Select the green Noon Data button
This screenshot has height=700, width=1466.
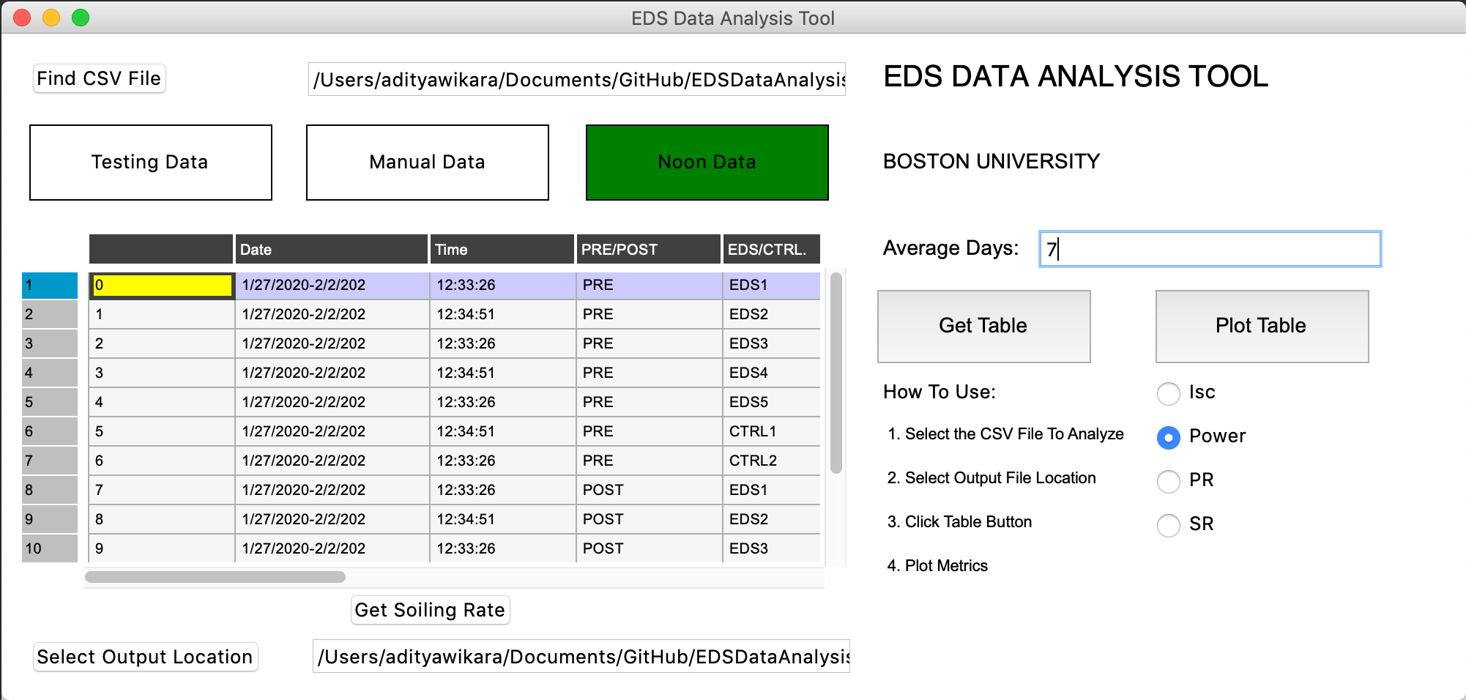(x=707, y=162)
